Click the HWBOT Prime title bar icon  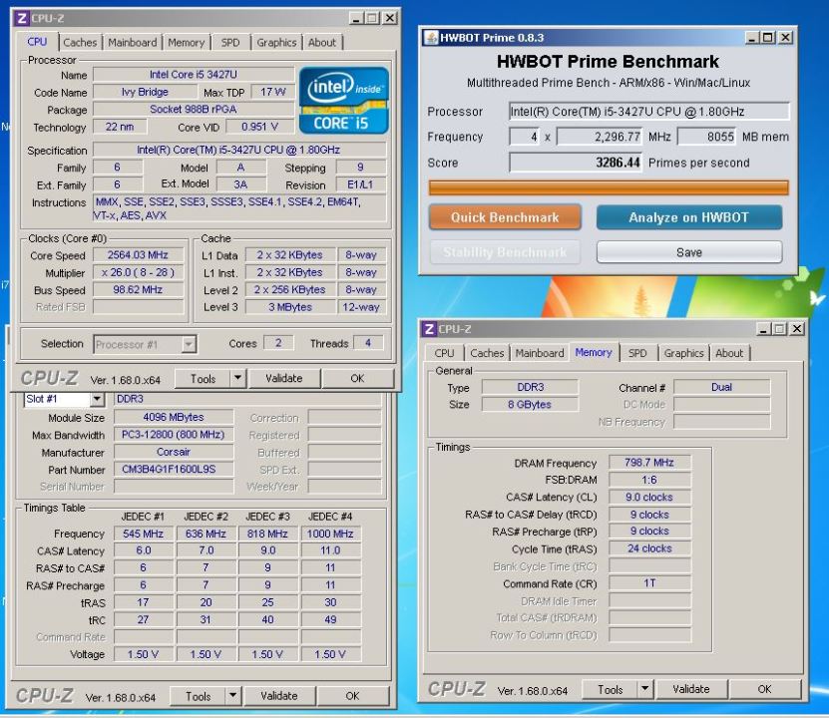[432, 38]
